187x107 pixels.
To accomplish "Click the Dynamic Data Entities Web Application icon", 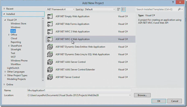I will [x=50, y=47].
